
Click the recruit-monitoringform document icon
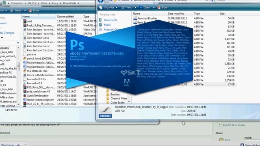pyautogui.click(x=25, y=100)
